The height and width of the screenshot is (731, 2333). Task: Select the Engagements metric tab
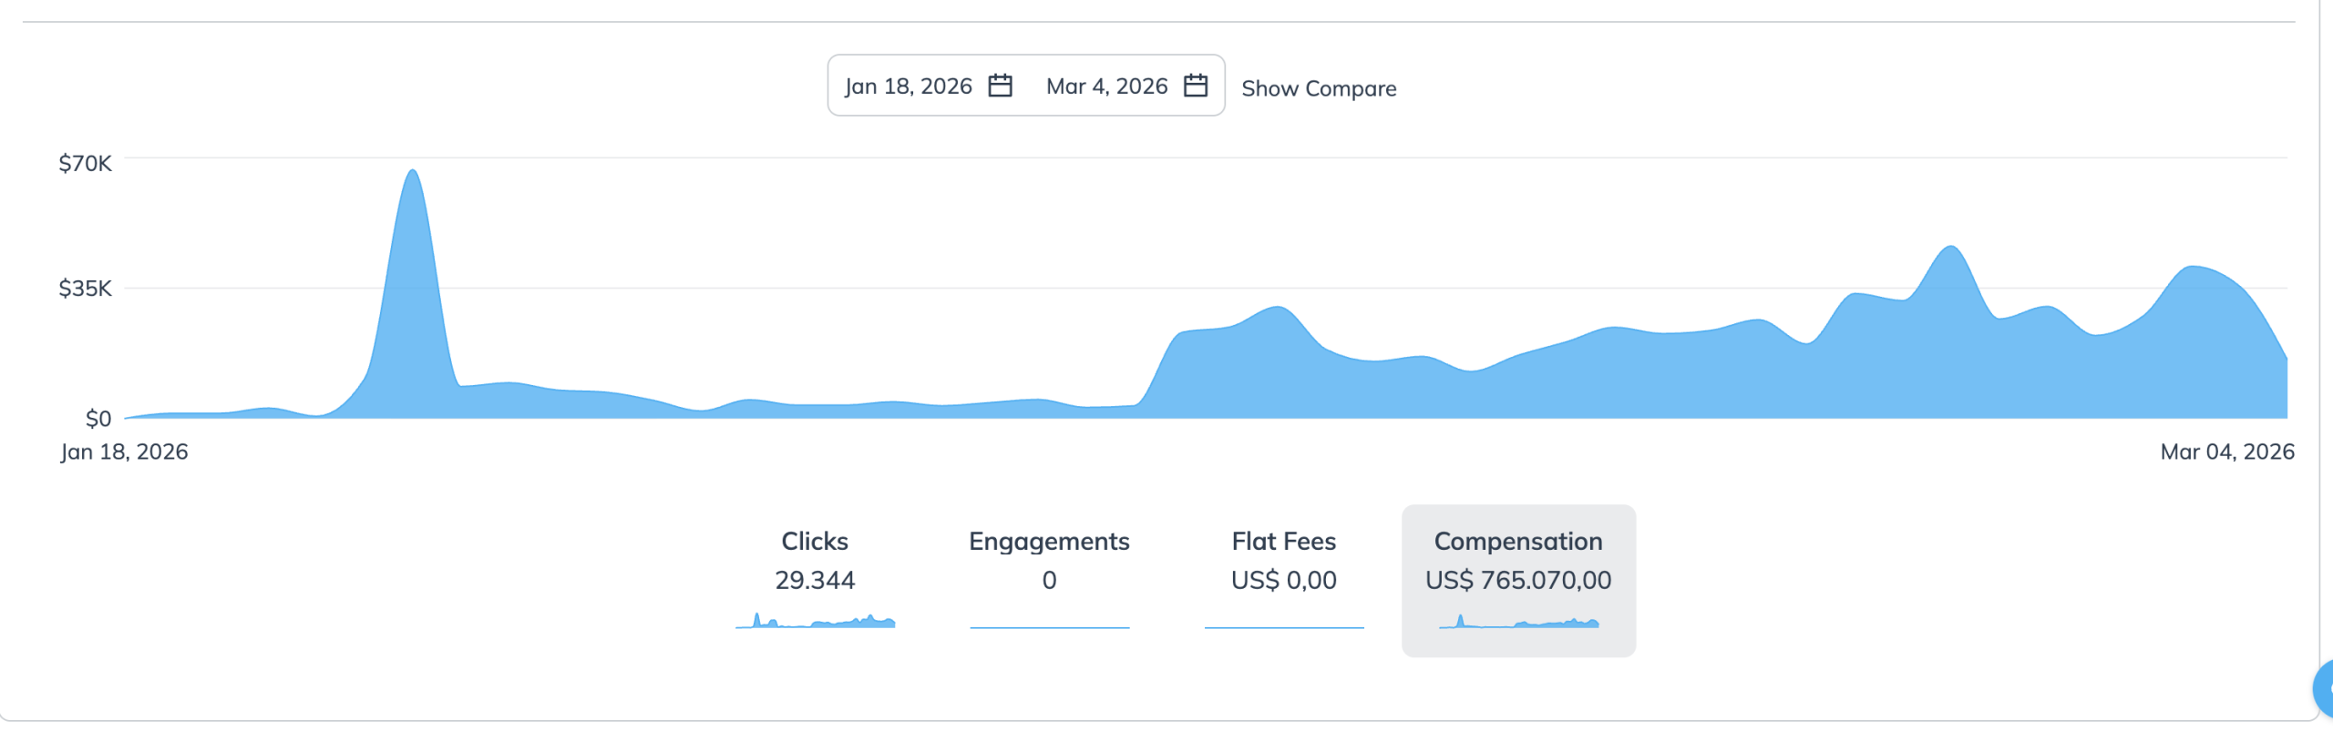[x=1049, y=542]
